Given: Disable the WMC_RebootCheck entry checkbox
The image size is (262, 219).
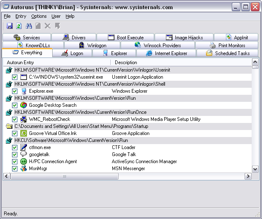Looking at the screenshot, I should (15, 119).
